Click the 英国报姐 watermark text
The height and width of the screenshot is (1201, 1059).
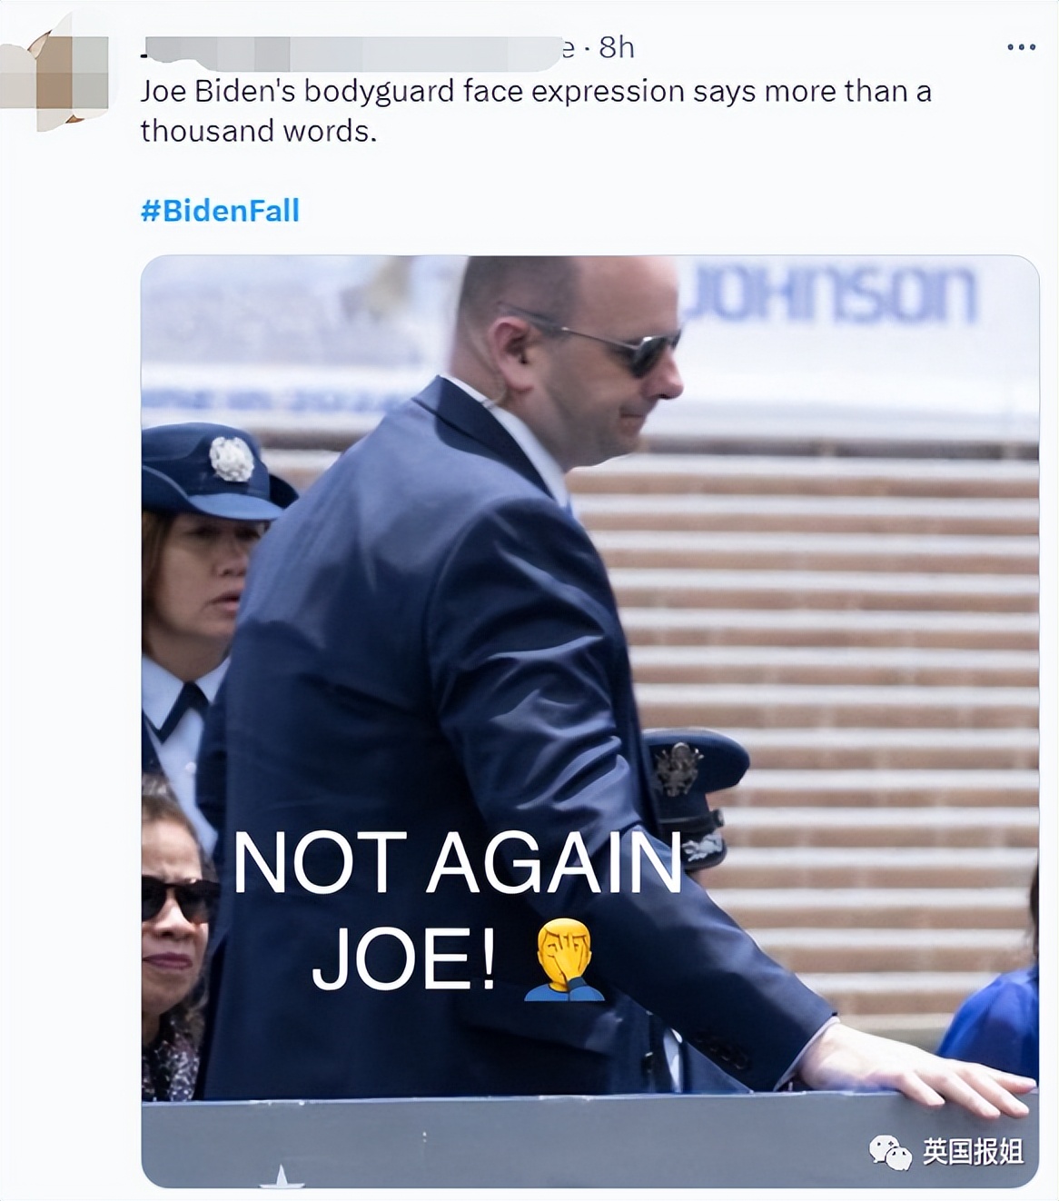(973, 1152)
